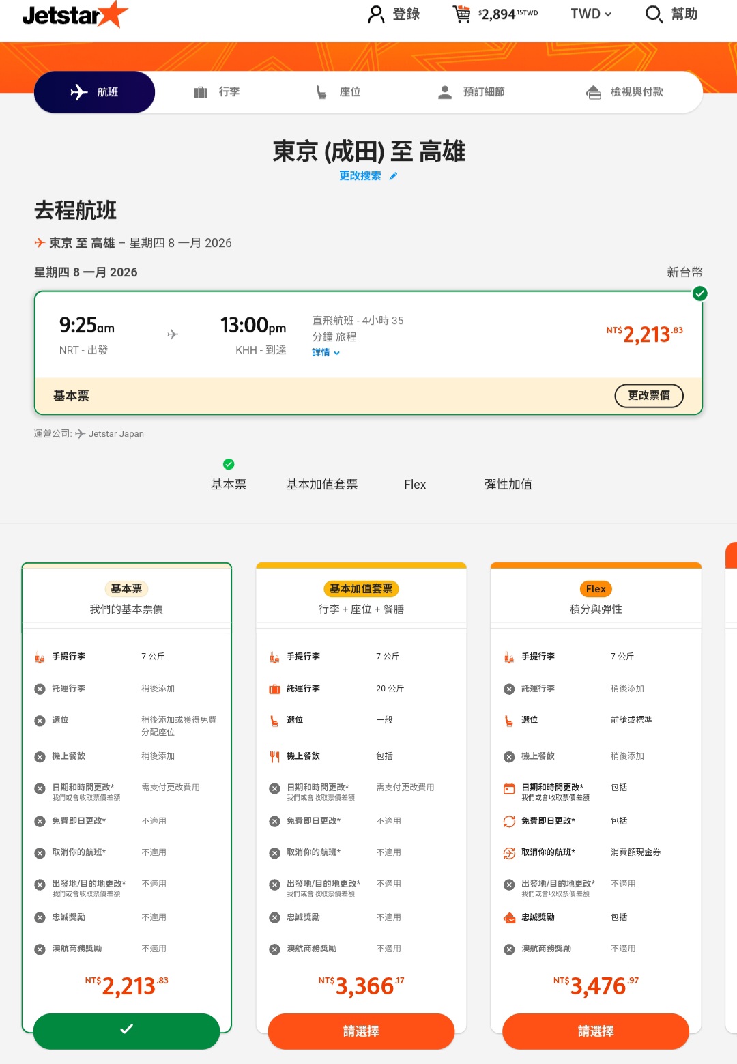
Task: Open the 檢視與付款 payment envelope icon
Action: pos(593,91)
